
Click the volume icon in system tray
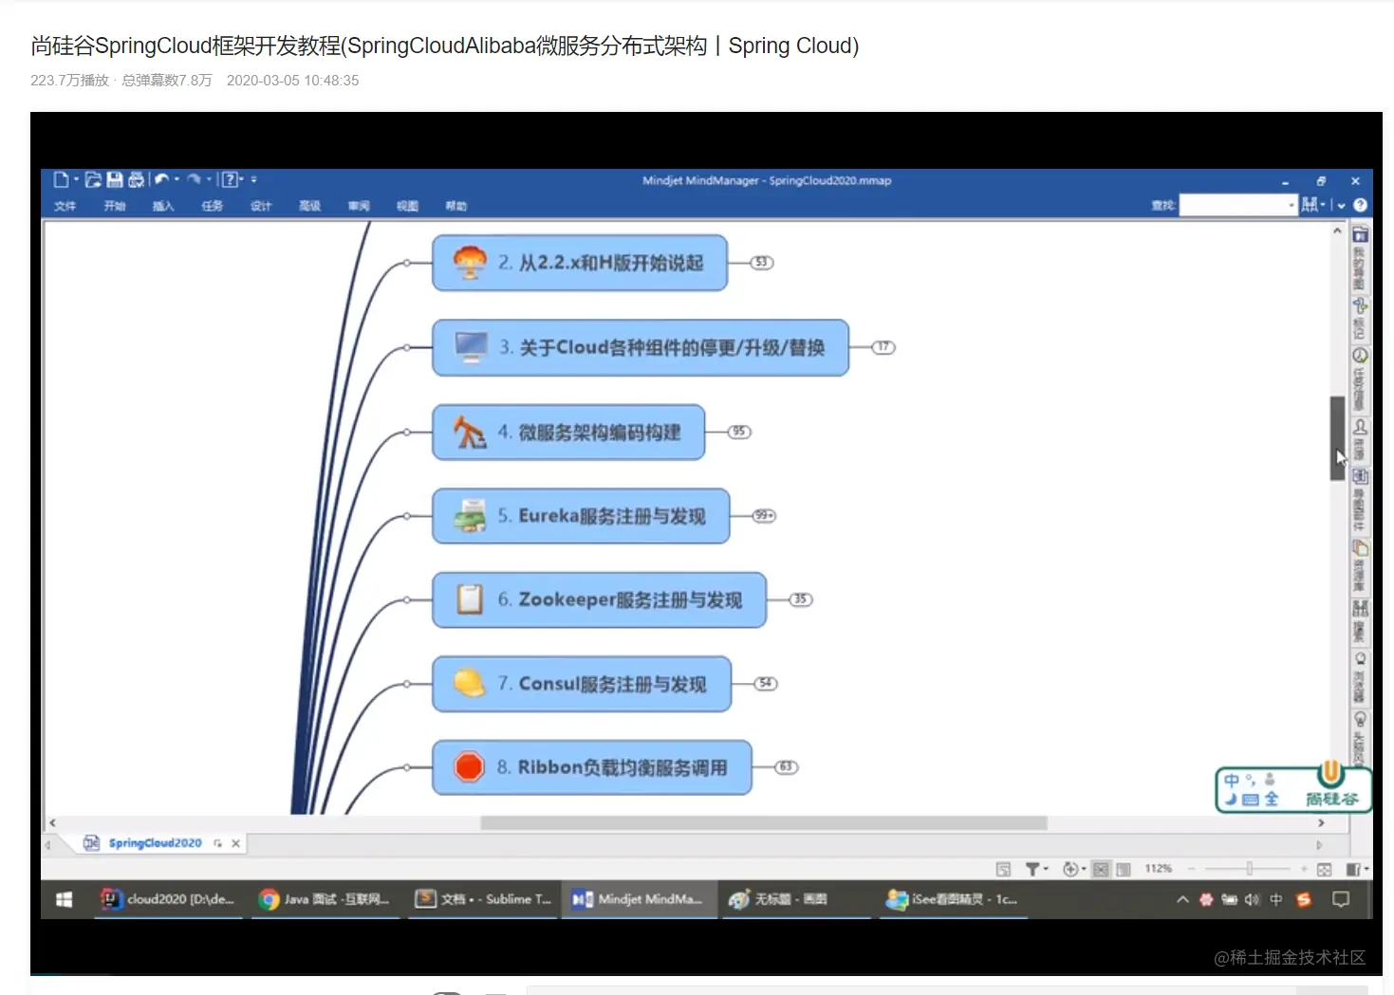pyautogui.click(x=1252, y=899)
